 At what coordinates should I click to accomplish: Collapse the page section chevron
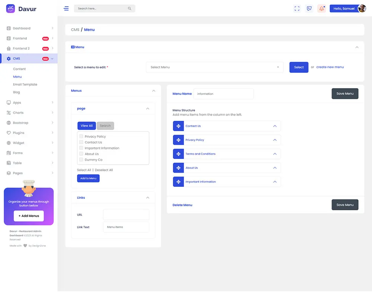tap(148, 108)
